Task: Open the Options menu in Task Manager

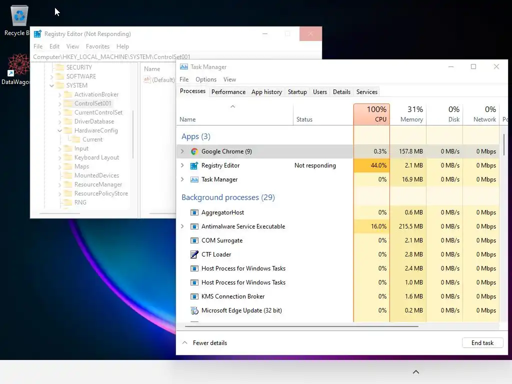Action: [x=205, y=79]
